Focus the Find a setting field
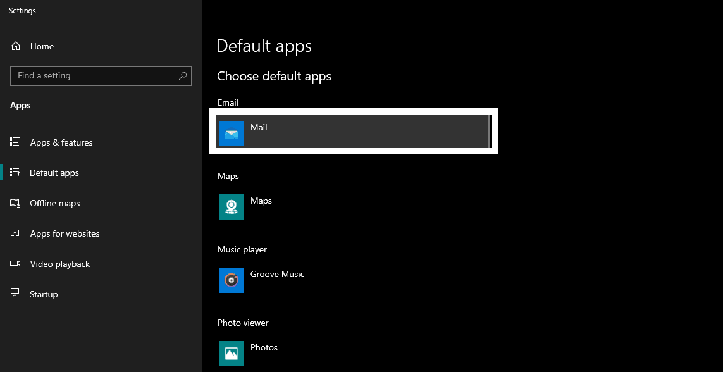 (101, 75)
